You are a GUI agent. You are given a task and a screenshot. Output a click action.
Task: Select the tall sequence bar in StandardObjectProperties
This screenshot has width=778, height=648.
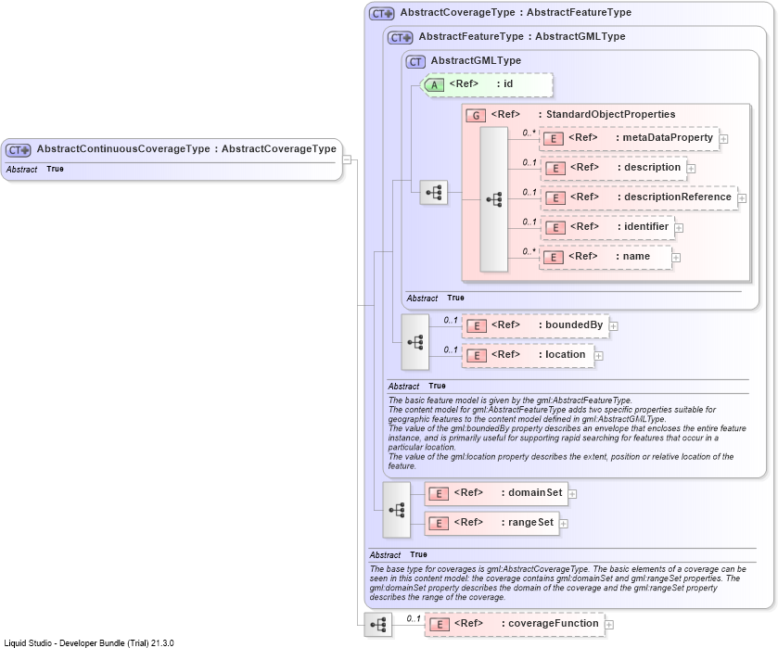pos(493,199)
